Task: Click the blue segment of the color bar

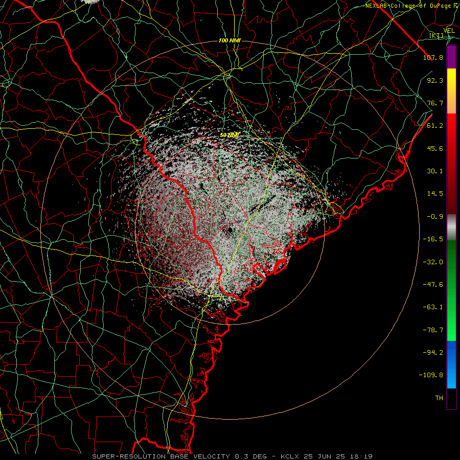Action: click(451, 364)
